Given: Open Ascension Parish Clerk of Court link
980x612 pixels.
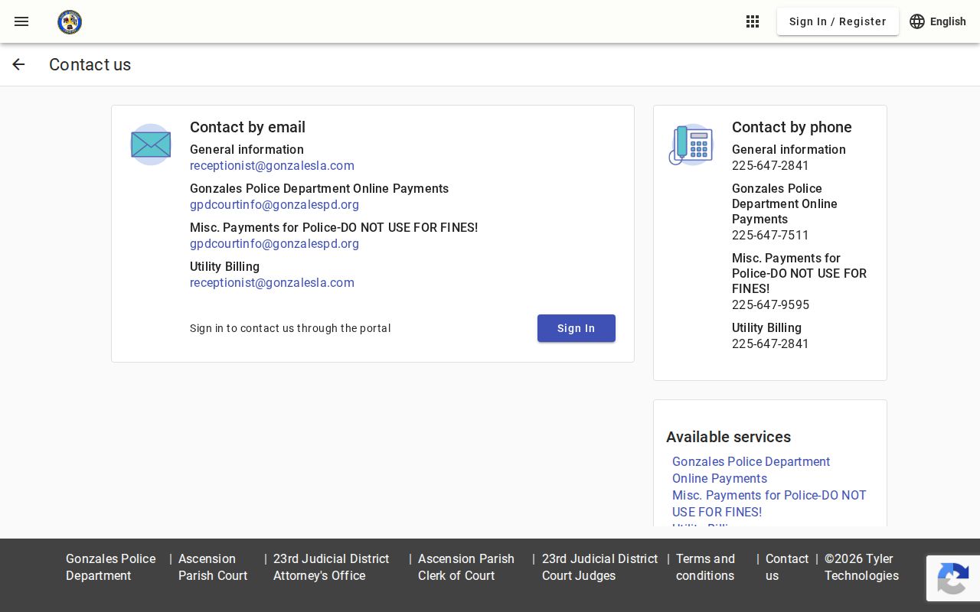Looking at the screenshot, I should pos(466,567).
